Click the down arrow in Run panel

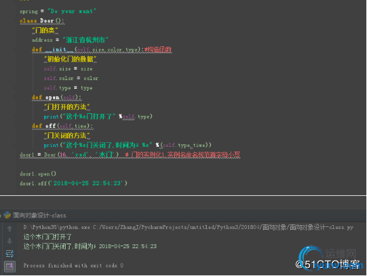click(x=9, y=241)
